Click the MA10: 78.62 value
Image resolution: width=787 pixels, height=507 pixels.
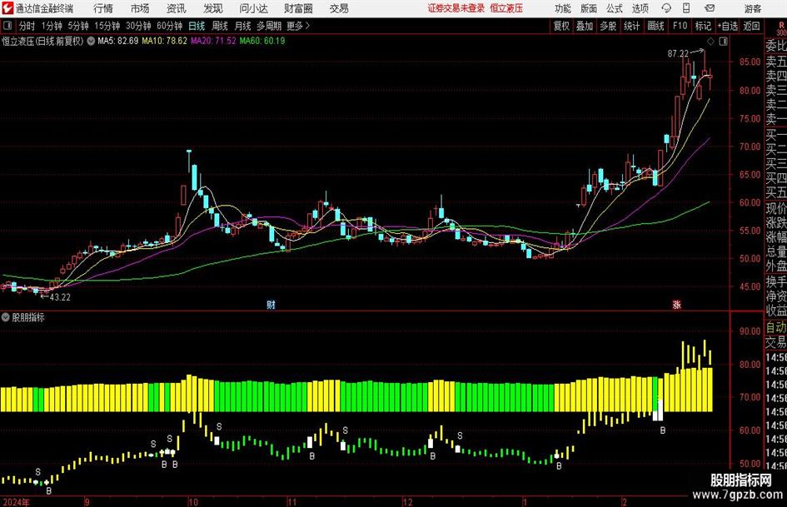click(165, 41)
